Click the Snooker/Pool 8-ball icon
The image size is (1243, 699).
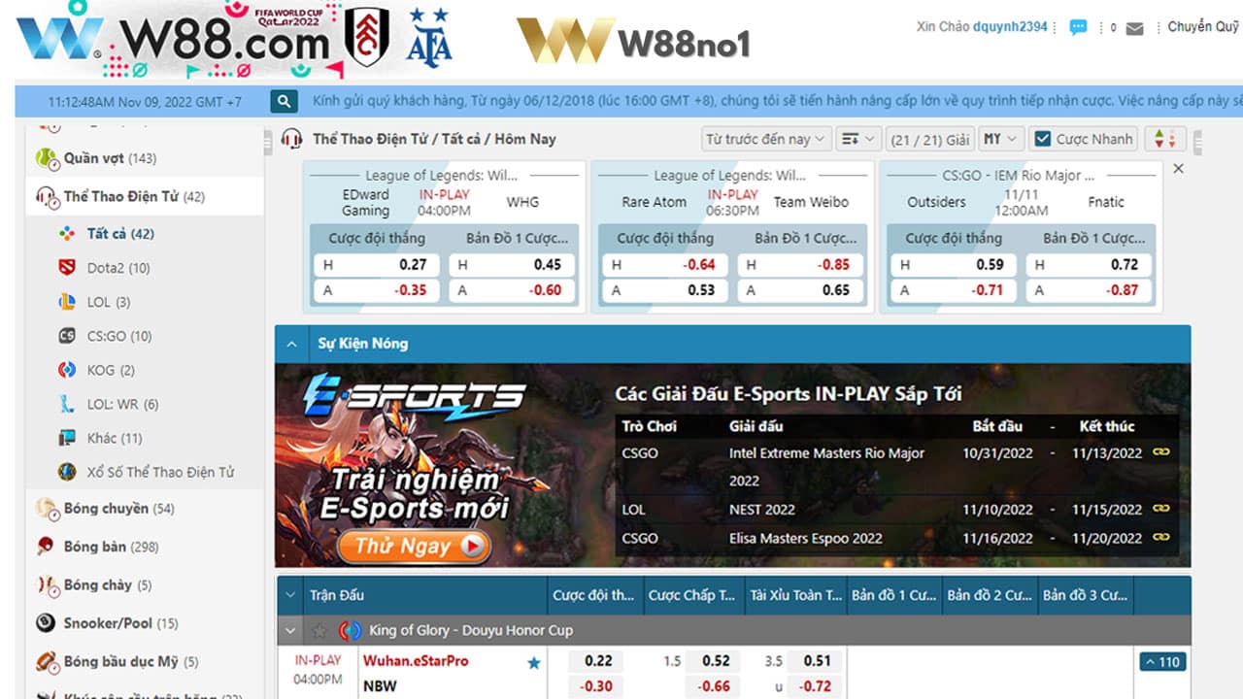pos(46,623)
